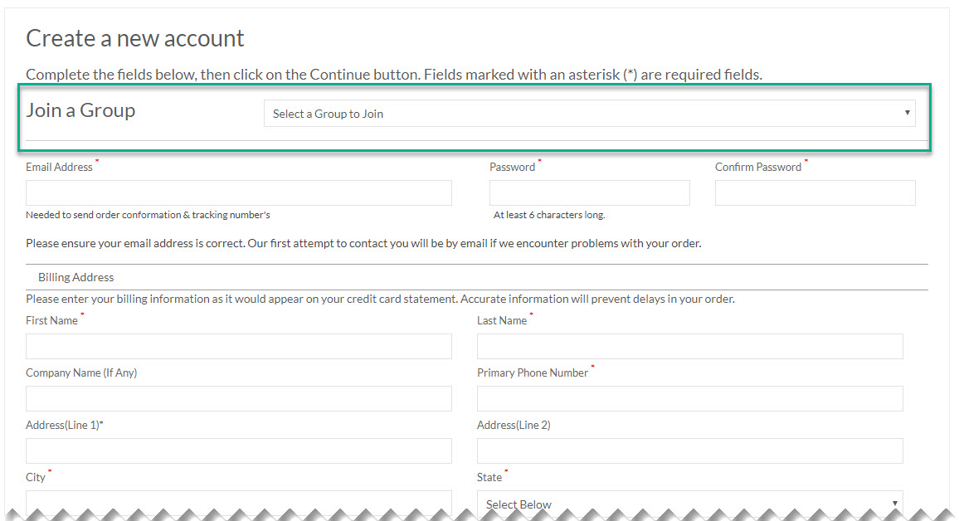This screenshot has height=521, width=959.
Task: Click the Confirm Password label
Action: 757,167
